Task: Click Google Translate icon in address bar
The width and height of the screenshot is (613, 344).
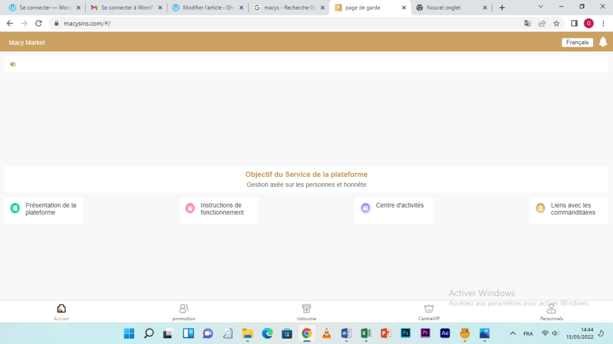Action: point(527,23)
